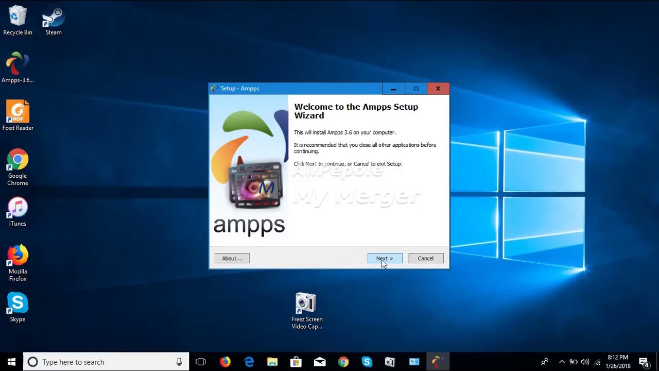Minimize the Setup - Ampps window
Viewport: 659px width, 371px height.
393,89
